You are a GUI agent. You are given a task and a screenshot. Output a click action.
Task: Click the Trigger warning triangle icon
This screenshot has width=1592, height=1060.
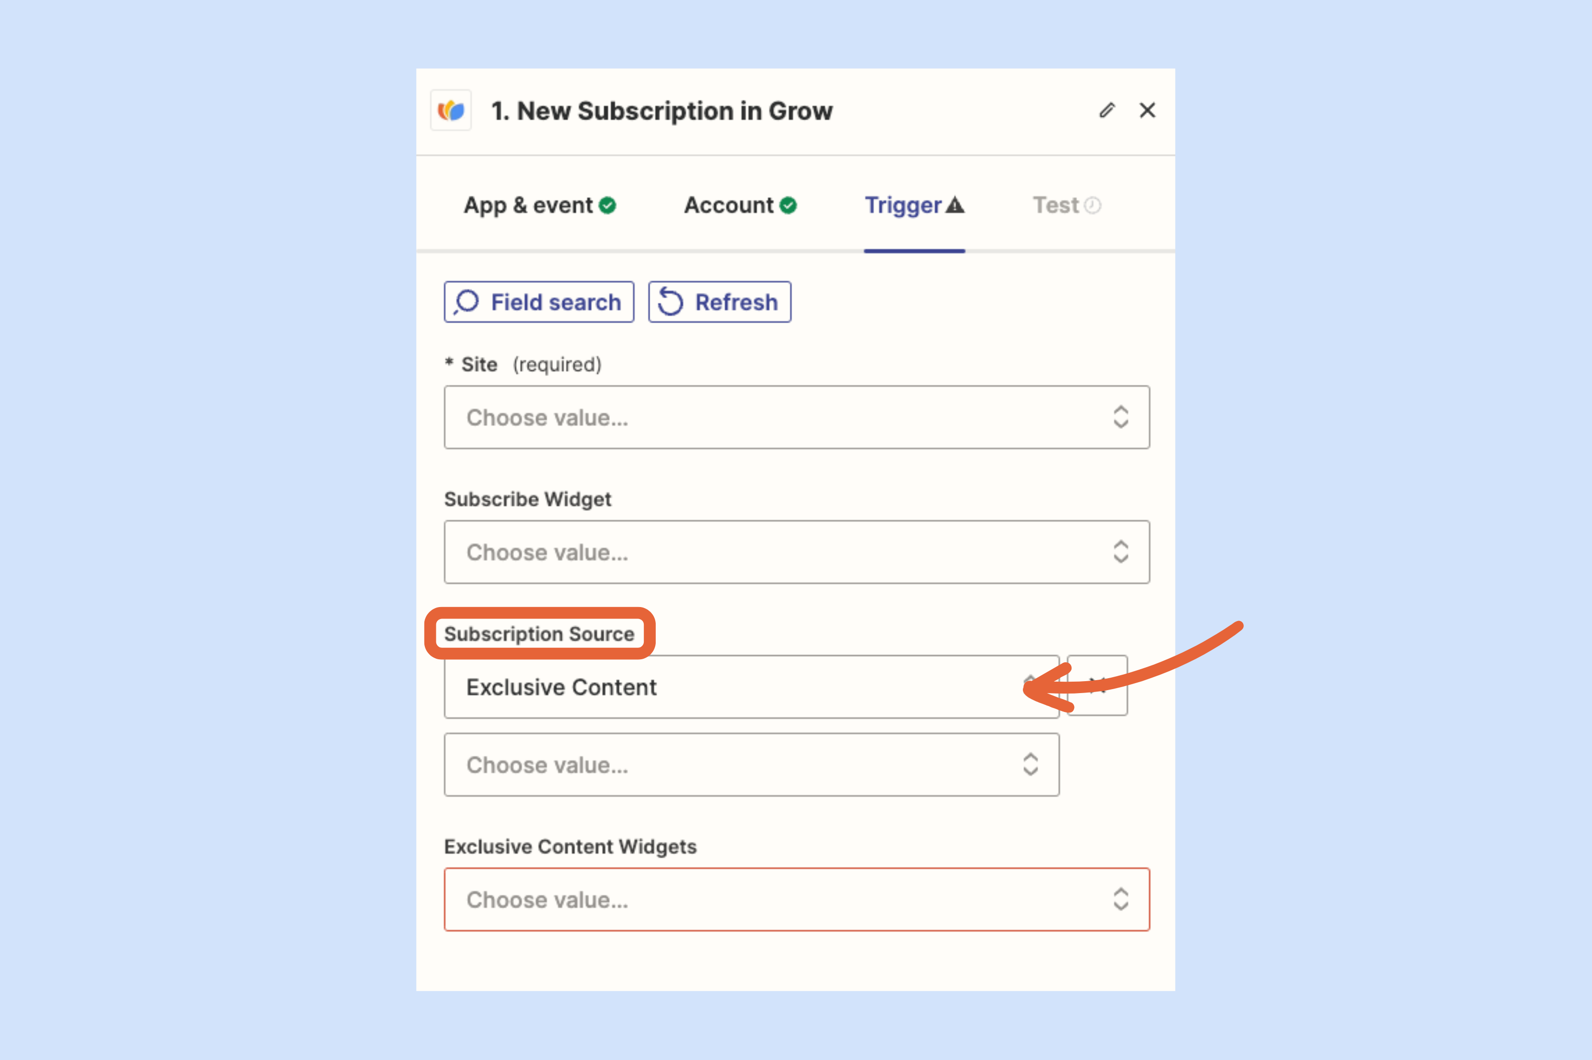pos(955,205)
